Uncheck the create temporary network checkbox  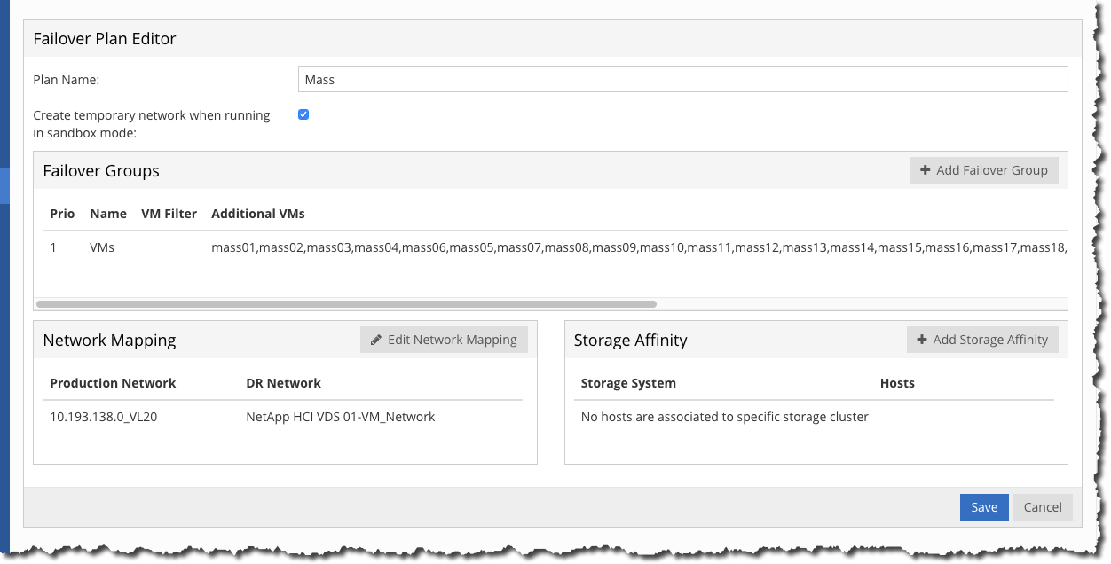(x=303, y=114)
